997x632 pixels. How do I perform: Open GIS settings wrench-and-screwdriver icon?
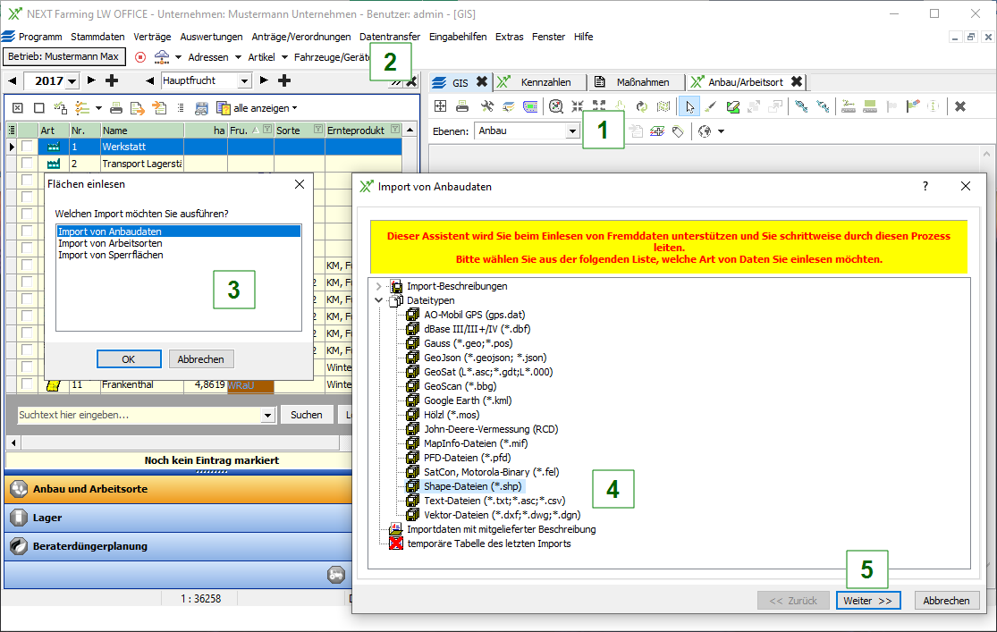pyautogui.click(x=487, y=106)
